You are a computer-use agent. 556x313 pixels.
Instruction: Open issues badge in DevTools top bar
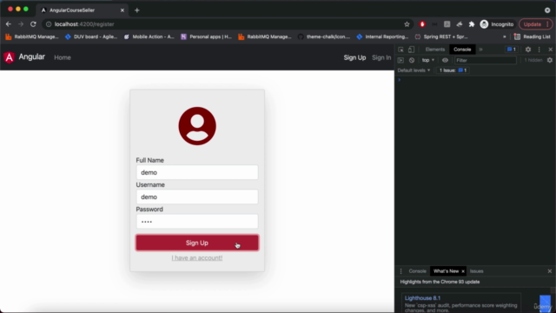pos(512,50)
